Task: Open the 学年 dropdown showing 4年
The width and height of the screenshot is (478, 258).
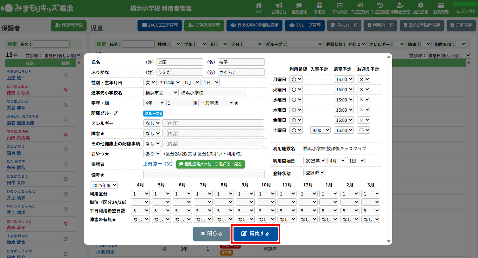Action: [154, 103]
